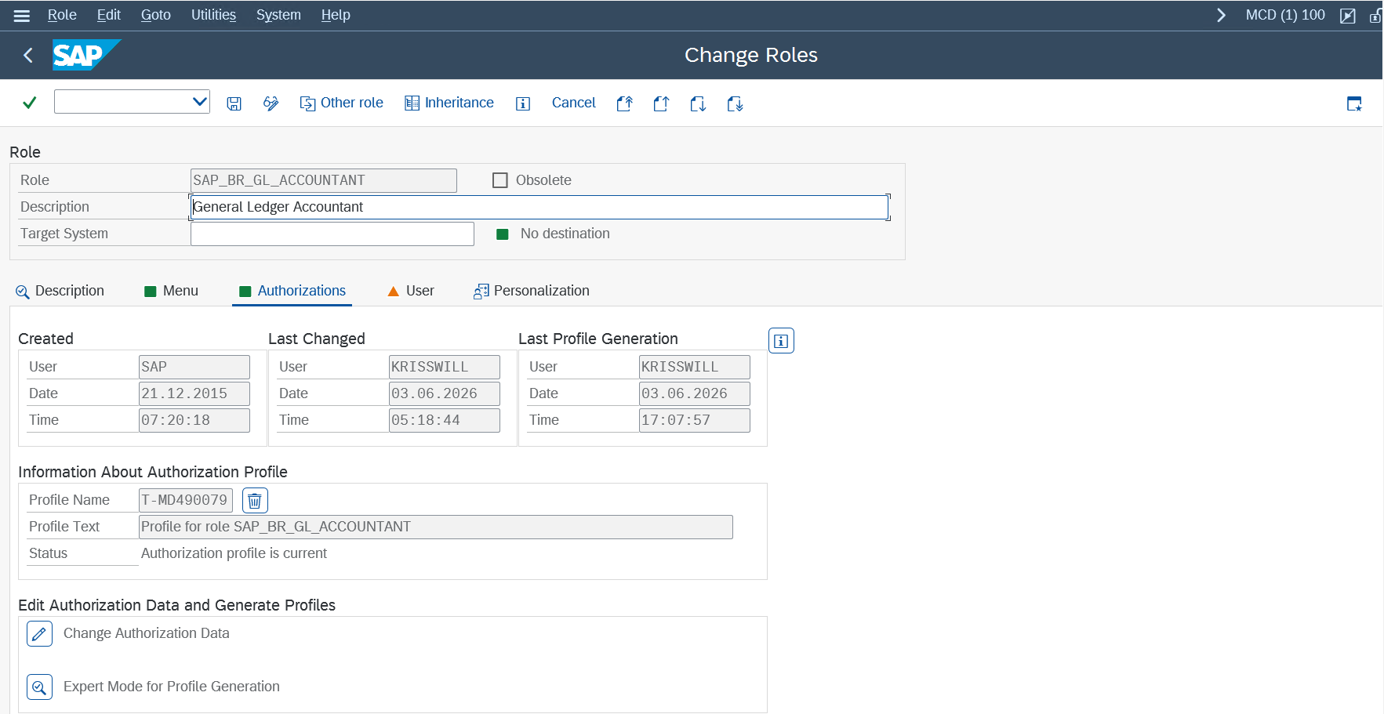Open the Edit menu
The image size is (1384, 714).
[x=109, y=15]
